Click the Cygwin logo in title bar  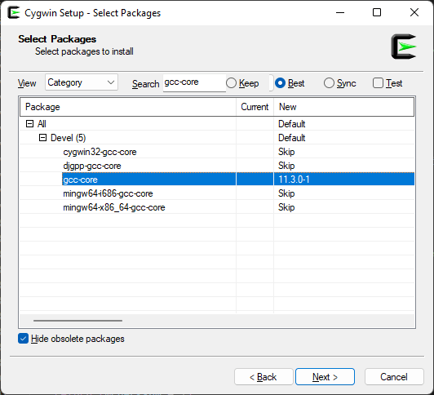[x=14, y=13]
